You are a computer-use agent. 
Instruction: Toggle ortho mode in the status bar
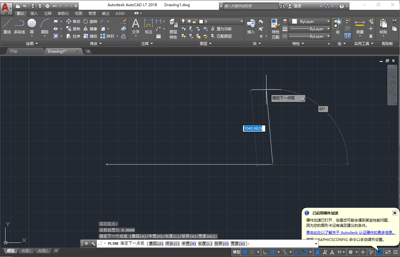(266, 252)
